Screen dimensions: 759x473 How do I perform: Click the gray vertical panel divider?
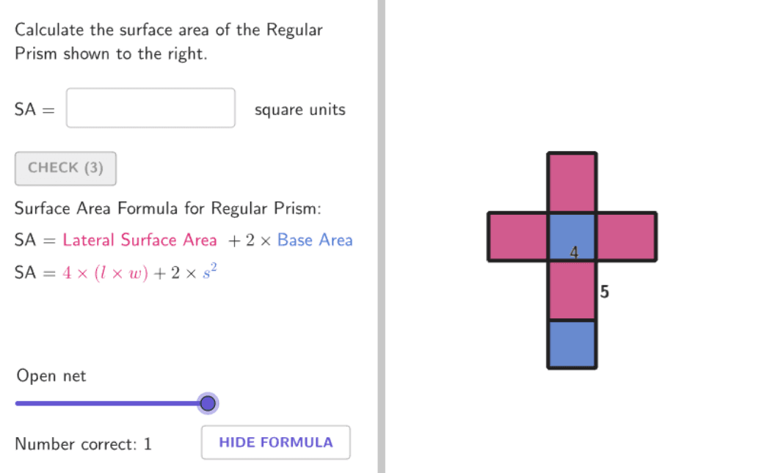point(381,236)
